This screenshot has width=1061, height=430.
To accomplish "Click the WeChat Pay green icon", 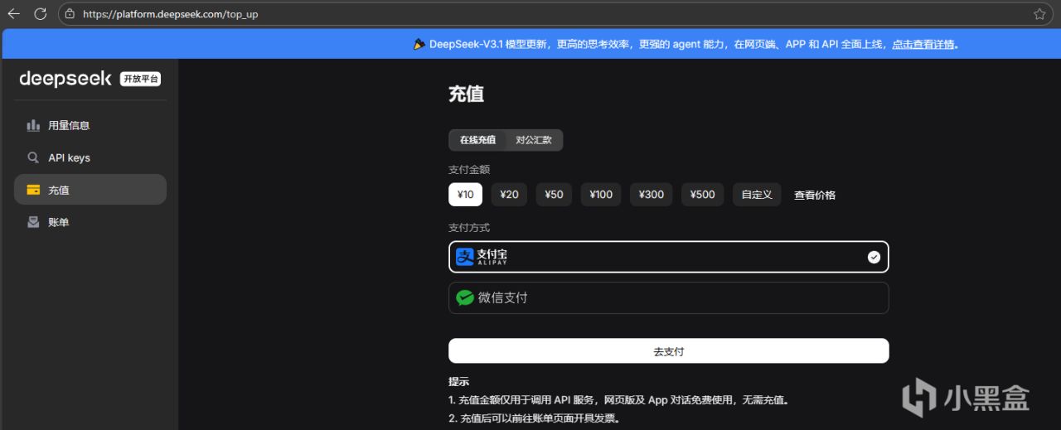I will (x=465, y=297).
